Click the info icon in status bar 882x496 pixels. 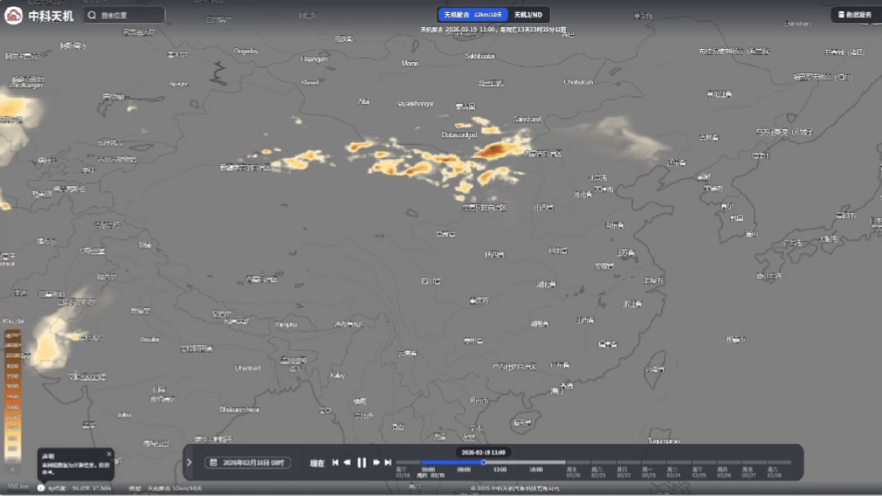[x=41, y=488]
